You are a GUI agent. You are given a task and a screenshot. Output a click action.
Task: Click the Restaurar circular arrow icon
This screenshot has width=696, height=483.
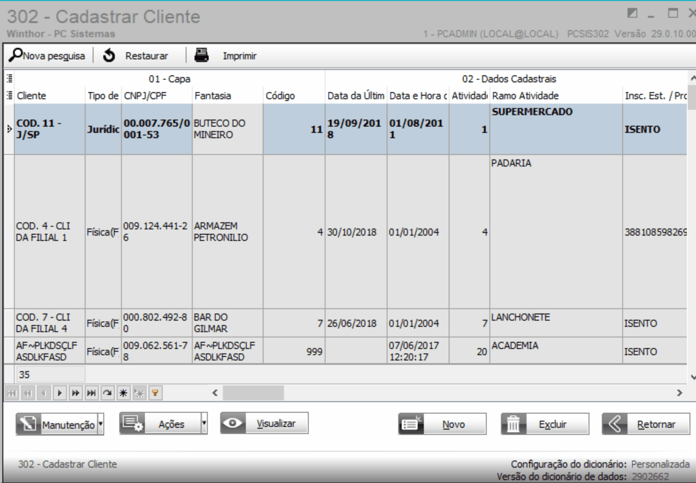tap(109, 56)
